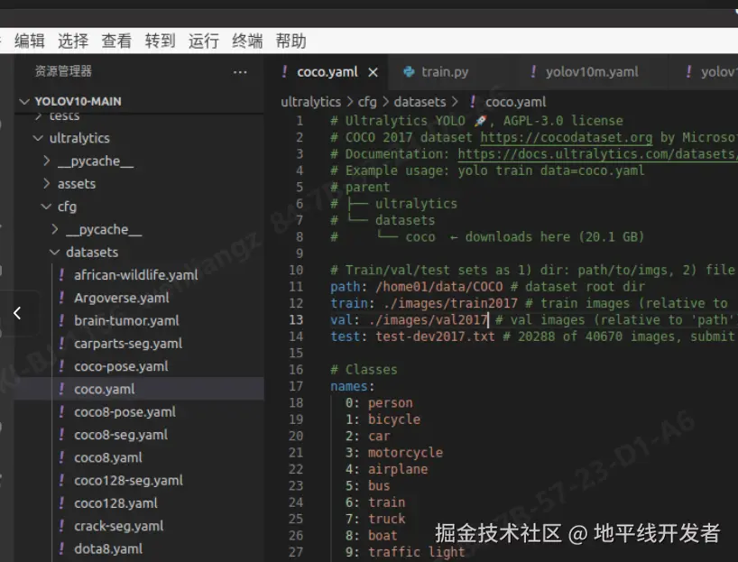
Task: Open carparts-seg.yaml file
Action: [x=128, y=343]
